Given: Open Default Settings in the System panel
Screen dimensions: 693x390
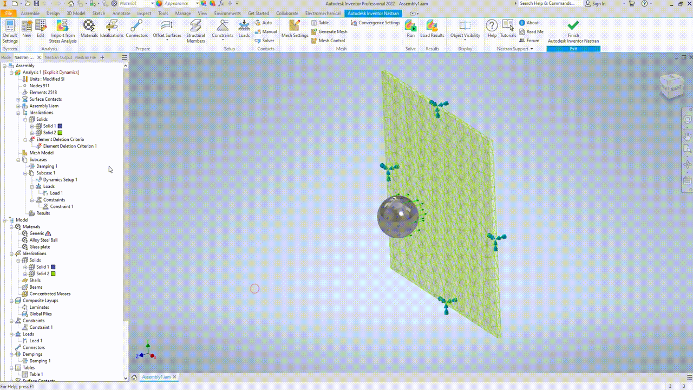Looking at the screenshot, I should (x=10, y=31).
